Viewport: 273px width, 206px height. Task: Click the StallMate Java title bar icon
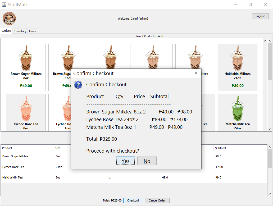4,4
